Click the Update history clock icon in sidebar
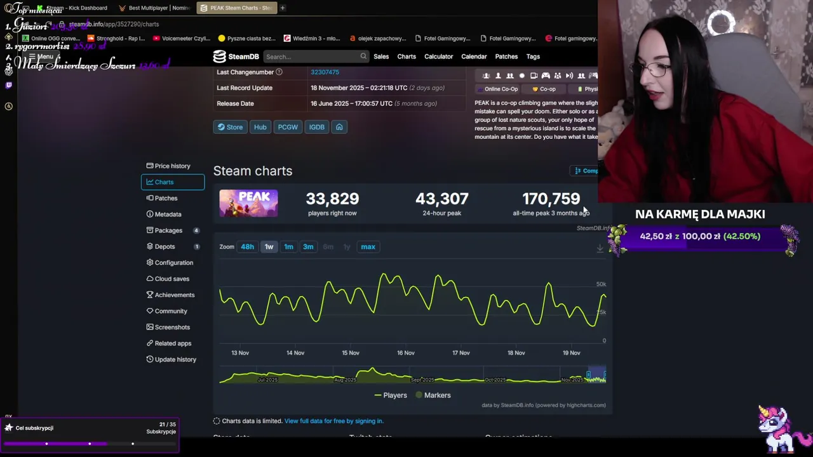This screenshot has width=813, height=457. pos(150,359)
